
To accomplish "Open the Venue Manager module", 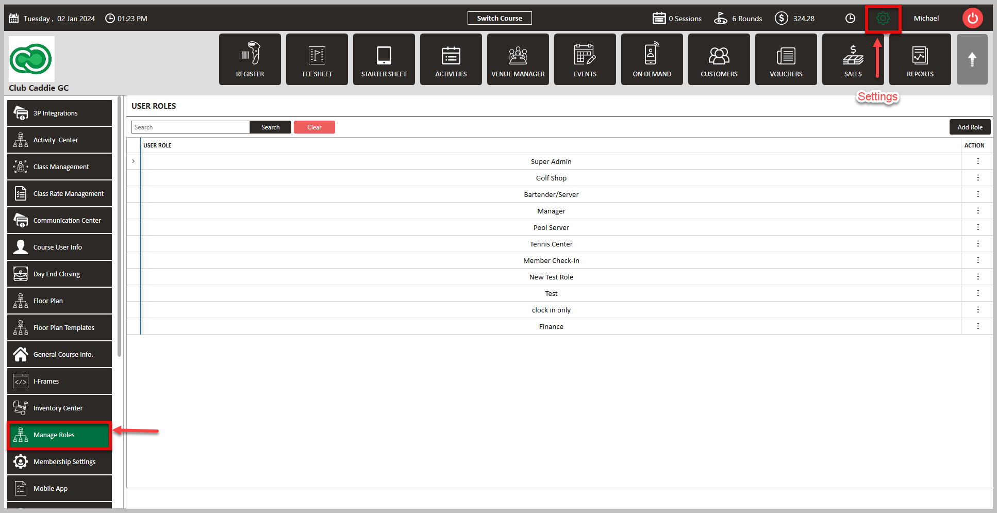I will (518, 59).
